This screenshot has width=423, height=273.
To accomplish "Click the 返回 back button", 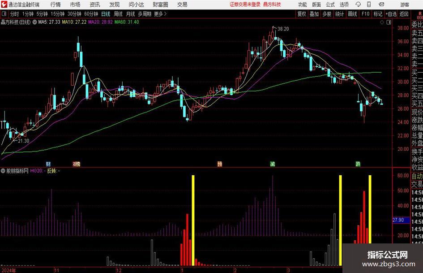I will (x=404, y=14).
